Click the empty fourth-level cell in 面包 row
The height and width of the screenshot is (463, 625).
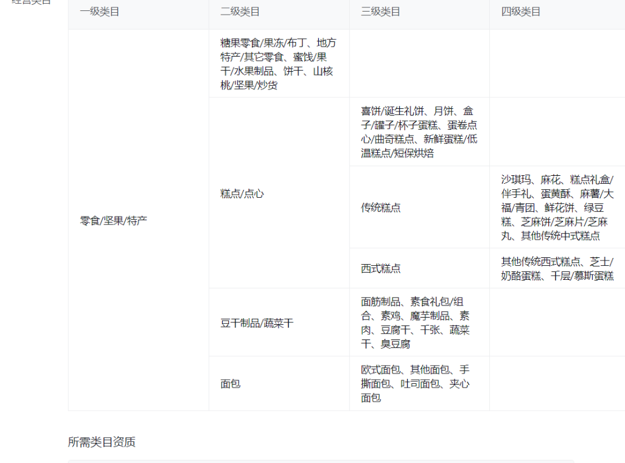[557, 384]
